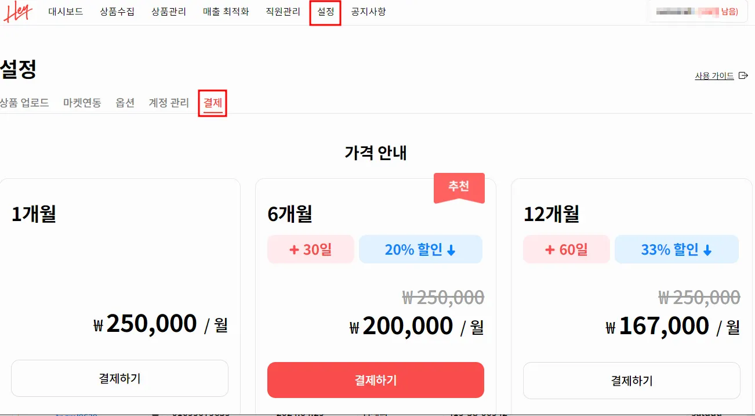Click the +30일 bonus badge
This screenshot has width=755, height=416.
coord(310,249)
